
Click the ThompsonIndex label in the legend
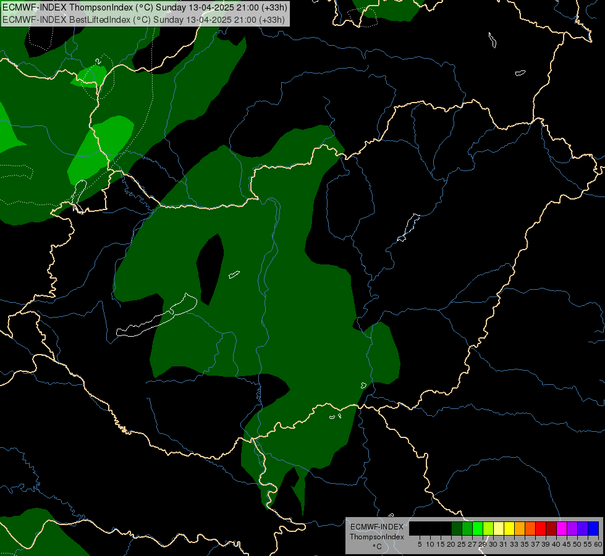[376, 537]
